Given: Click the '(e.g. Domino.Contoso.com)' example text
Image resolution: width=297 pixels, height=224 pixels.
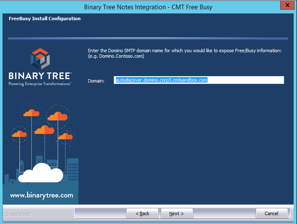Looking at the screenshot, I should point(116,56).
